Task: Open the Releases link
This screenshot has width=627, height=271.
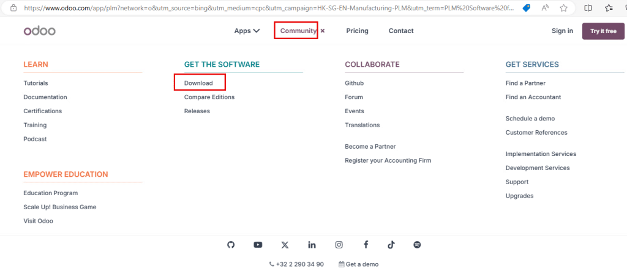Action: (x=197, y=111)
